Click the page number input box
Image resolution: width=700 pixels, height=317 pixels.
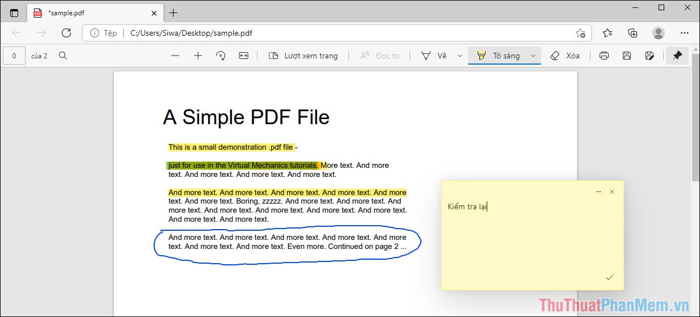pyautogui.click(x=14, y=56)
